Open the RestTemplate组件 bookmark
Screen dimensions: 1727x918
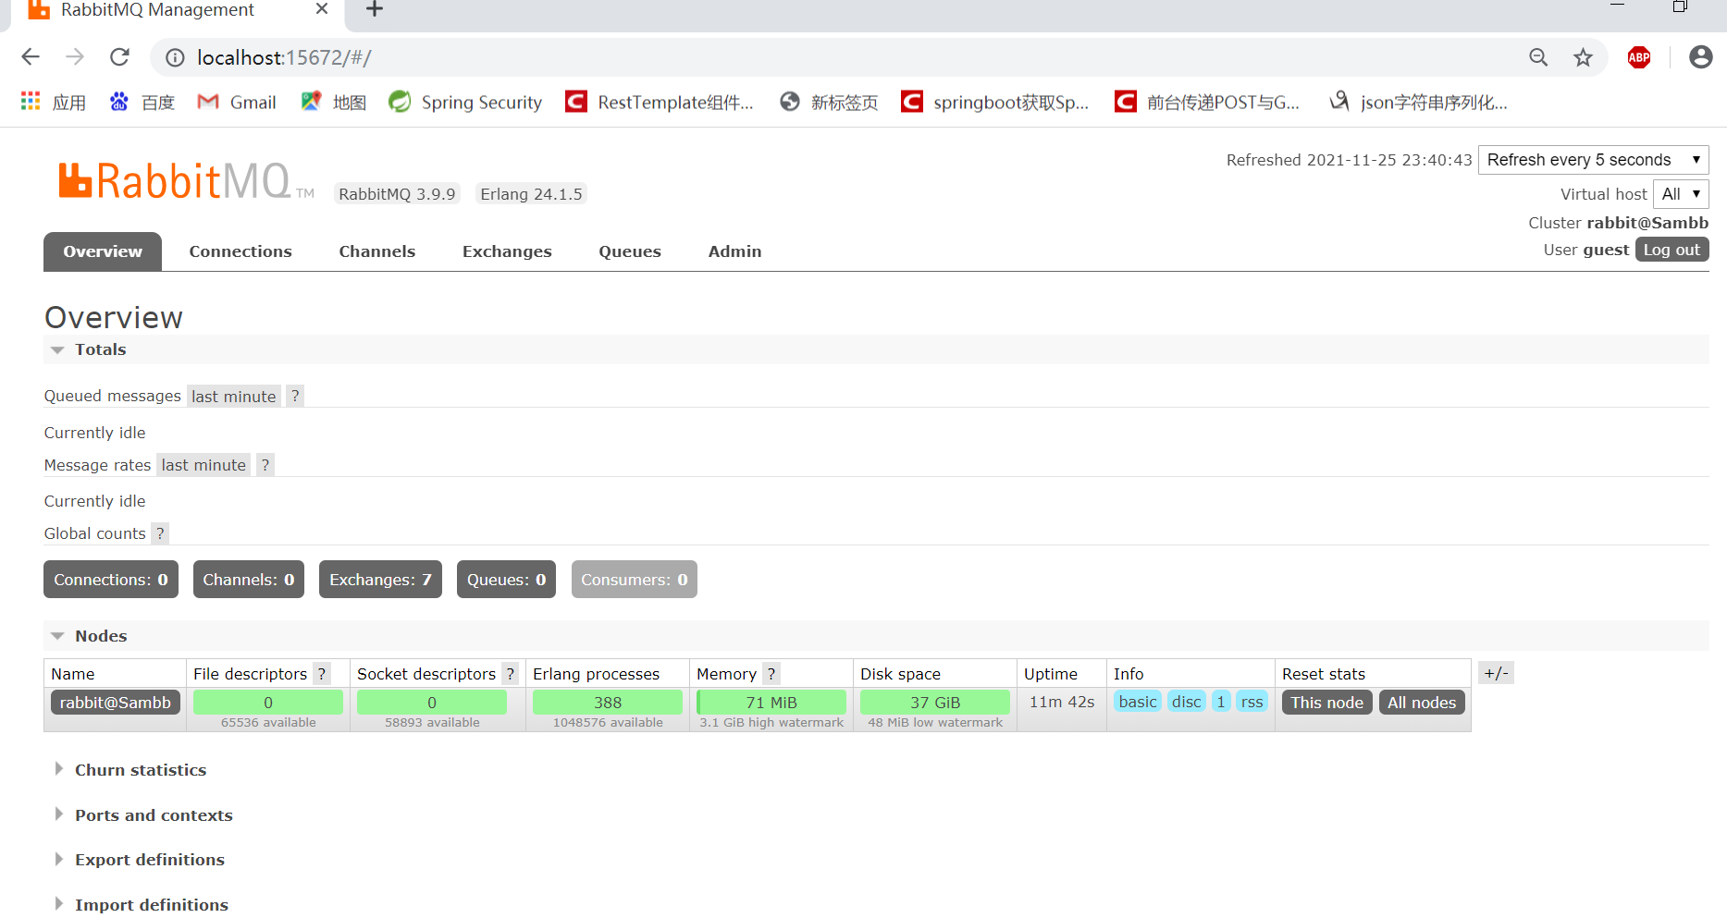(x=660, y=102)
